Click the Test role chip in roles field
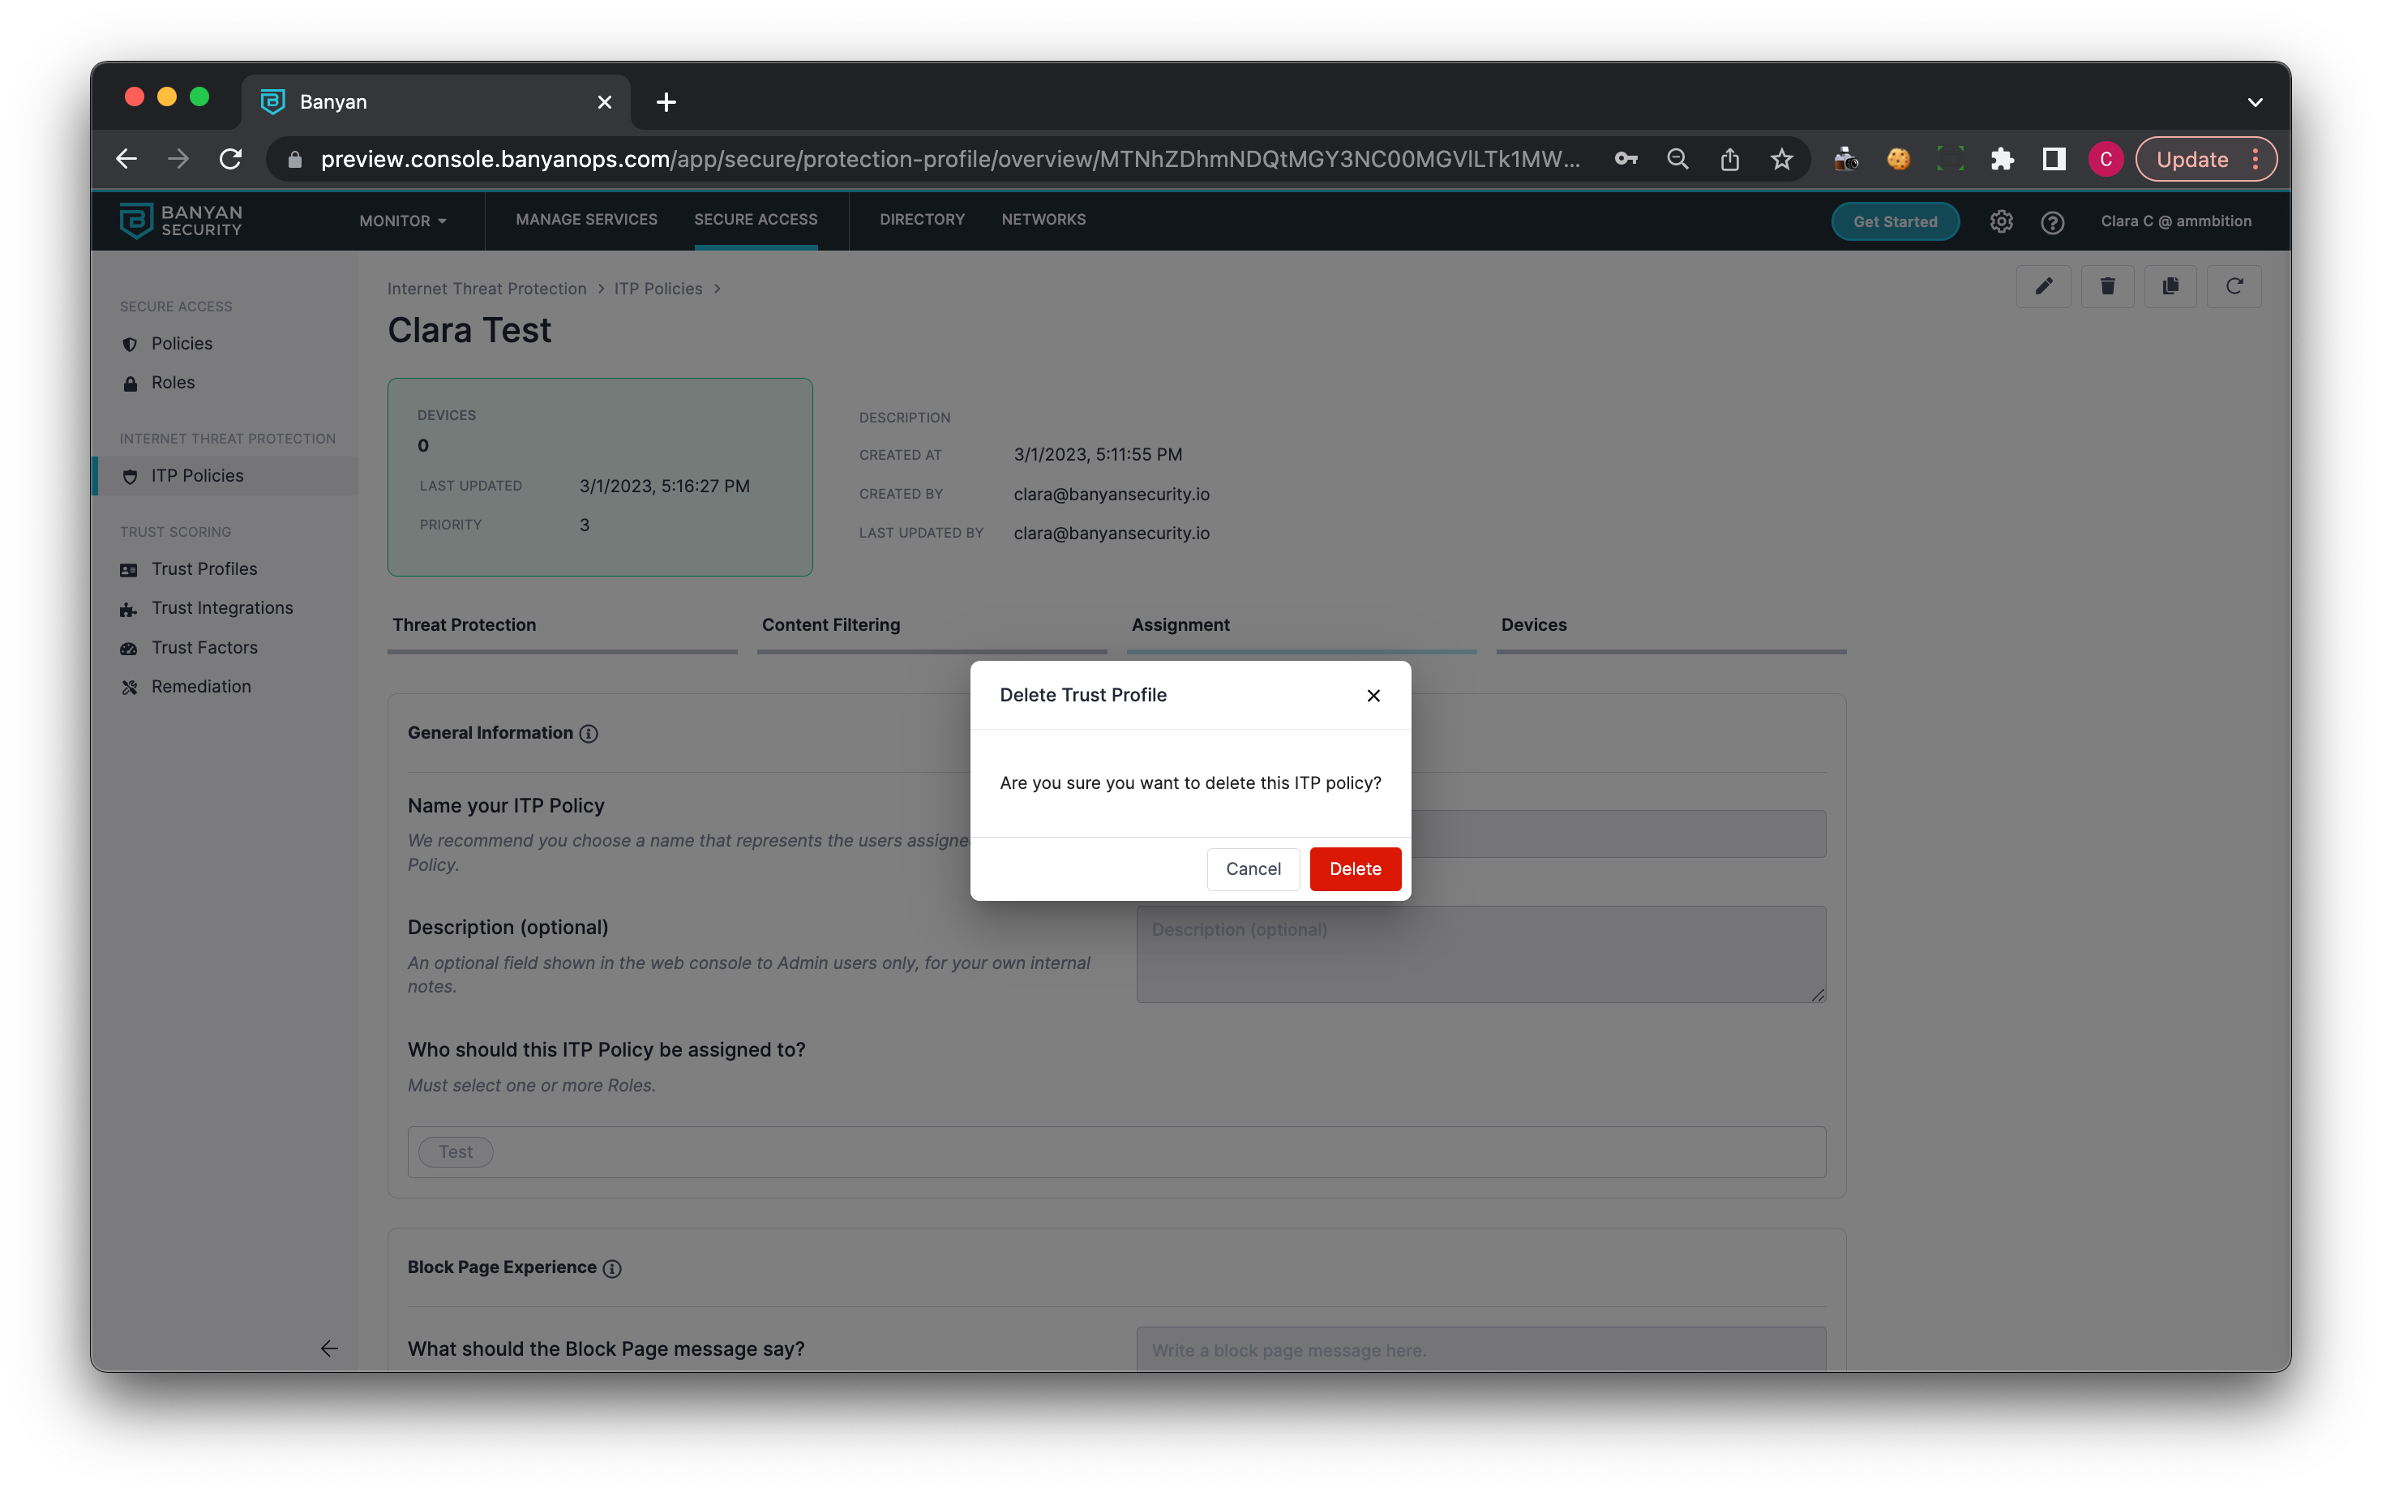Screen dimensions: 2382x1492 coord(456,1151)
